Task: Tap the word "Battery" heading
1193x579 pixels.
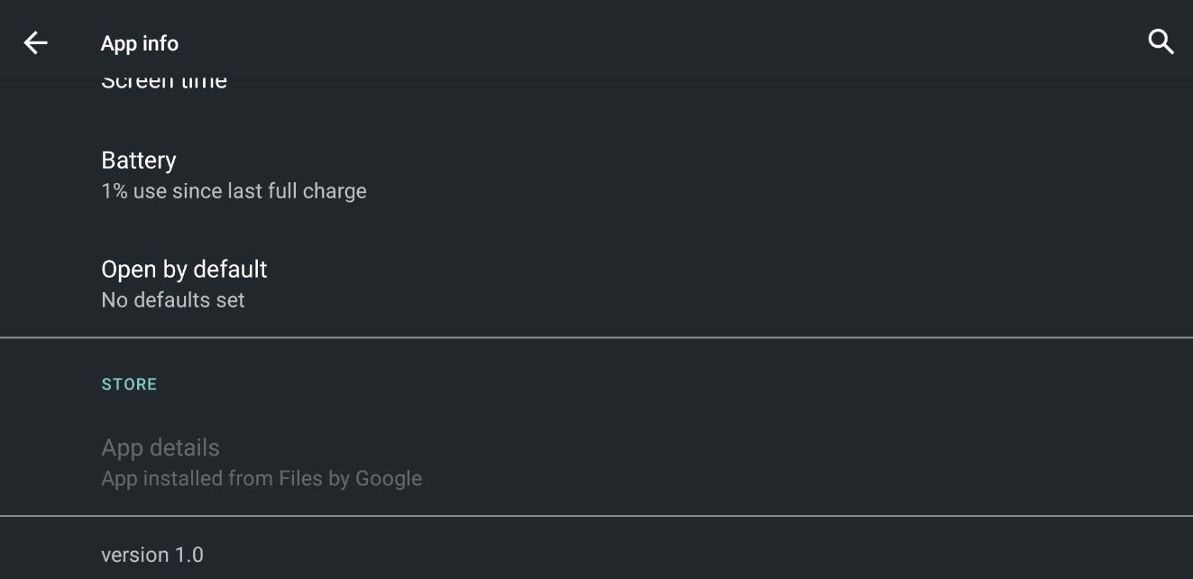Action: (x=139, y=161)
